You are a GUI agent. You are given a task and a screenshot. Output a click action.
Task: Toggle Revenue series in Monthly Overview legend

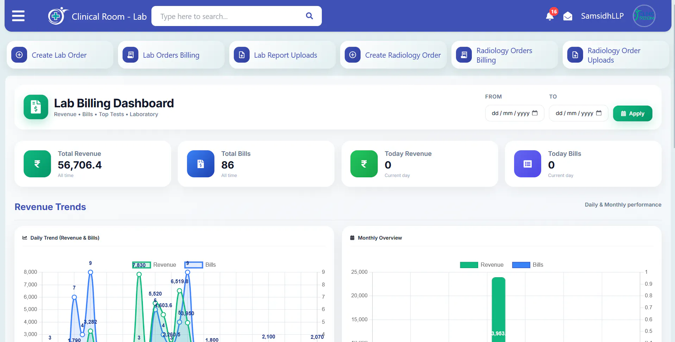[x=481, y=265]
